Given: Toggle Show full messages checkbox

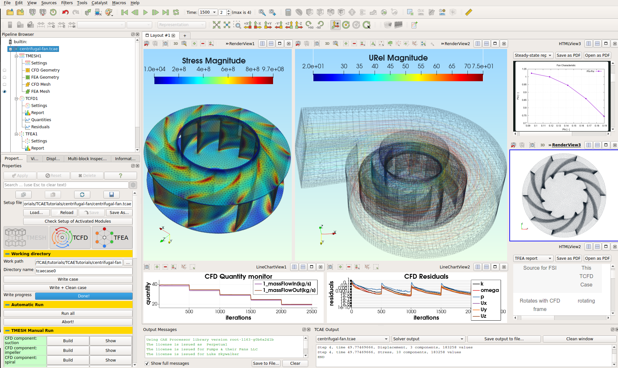Looking at the screenshot, I should (x=147, y=363).
